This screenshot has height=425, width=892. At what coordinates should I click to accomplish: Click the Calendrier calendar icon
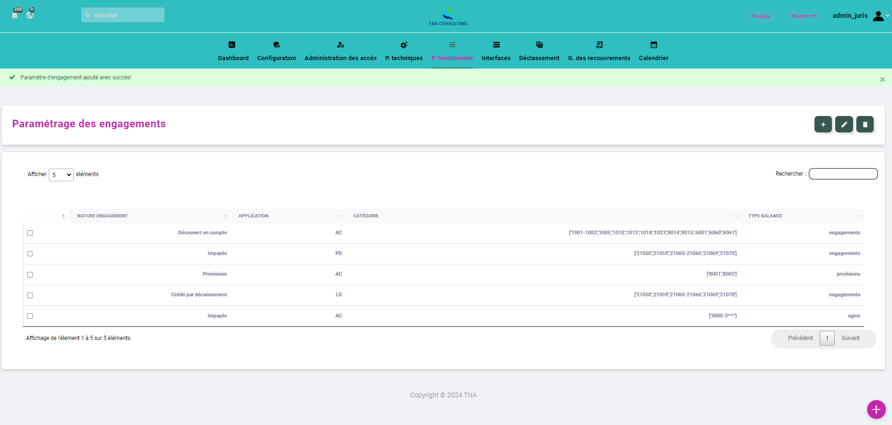(653, 45)
